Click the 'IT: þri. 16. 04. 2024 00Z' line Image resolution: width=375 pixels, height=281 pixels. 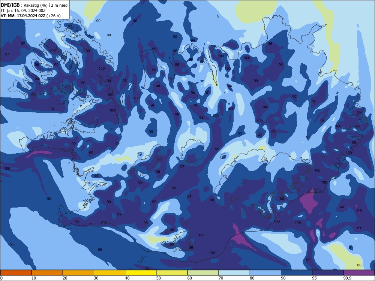pos(23,10)
